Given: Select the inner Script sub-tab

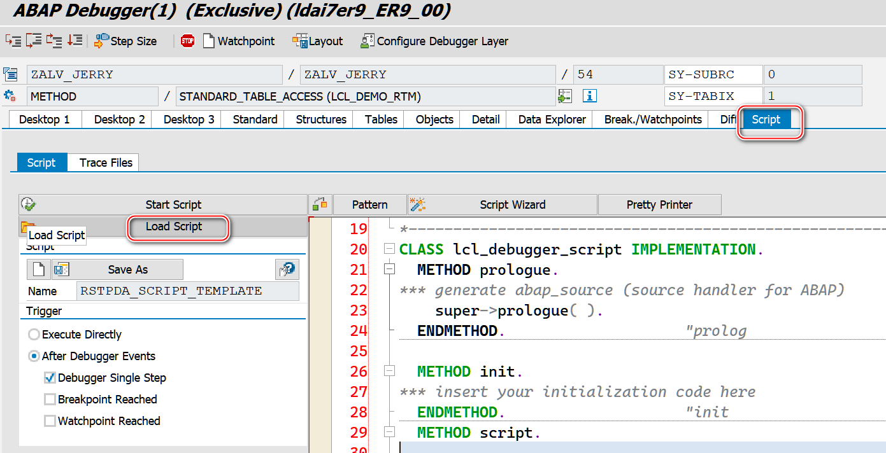Looking at the screenshot, I should (x=41, y=162).
